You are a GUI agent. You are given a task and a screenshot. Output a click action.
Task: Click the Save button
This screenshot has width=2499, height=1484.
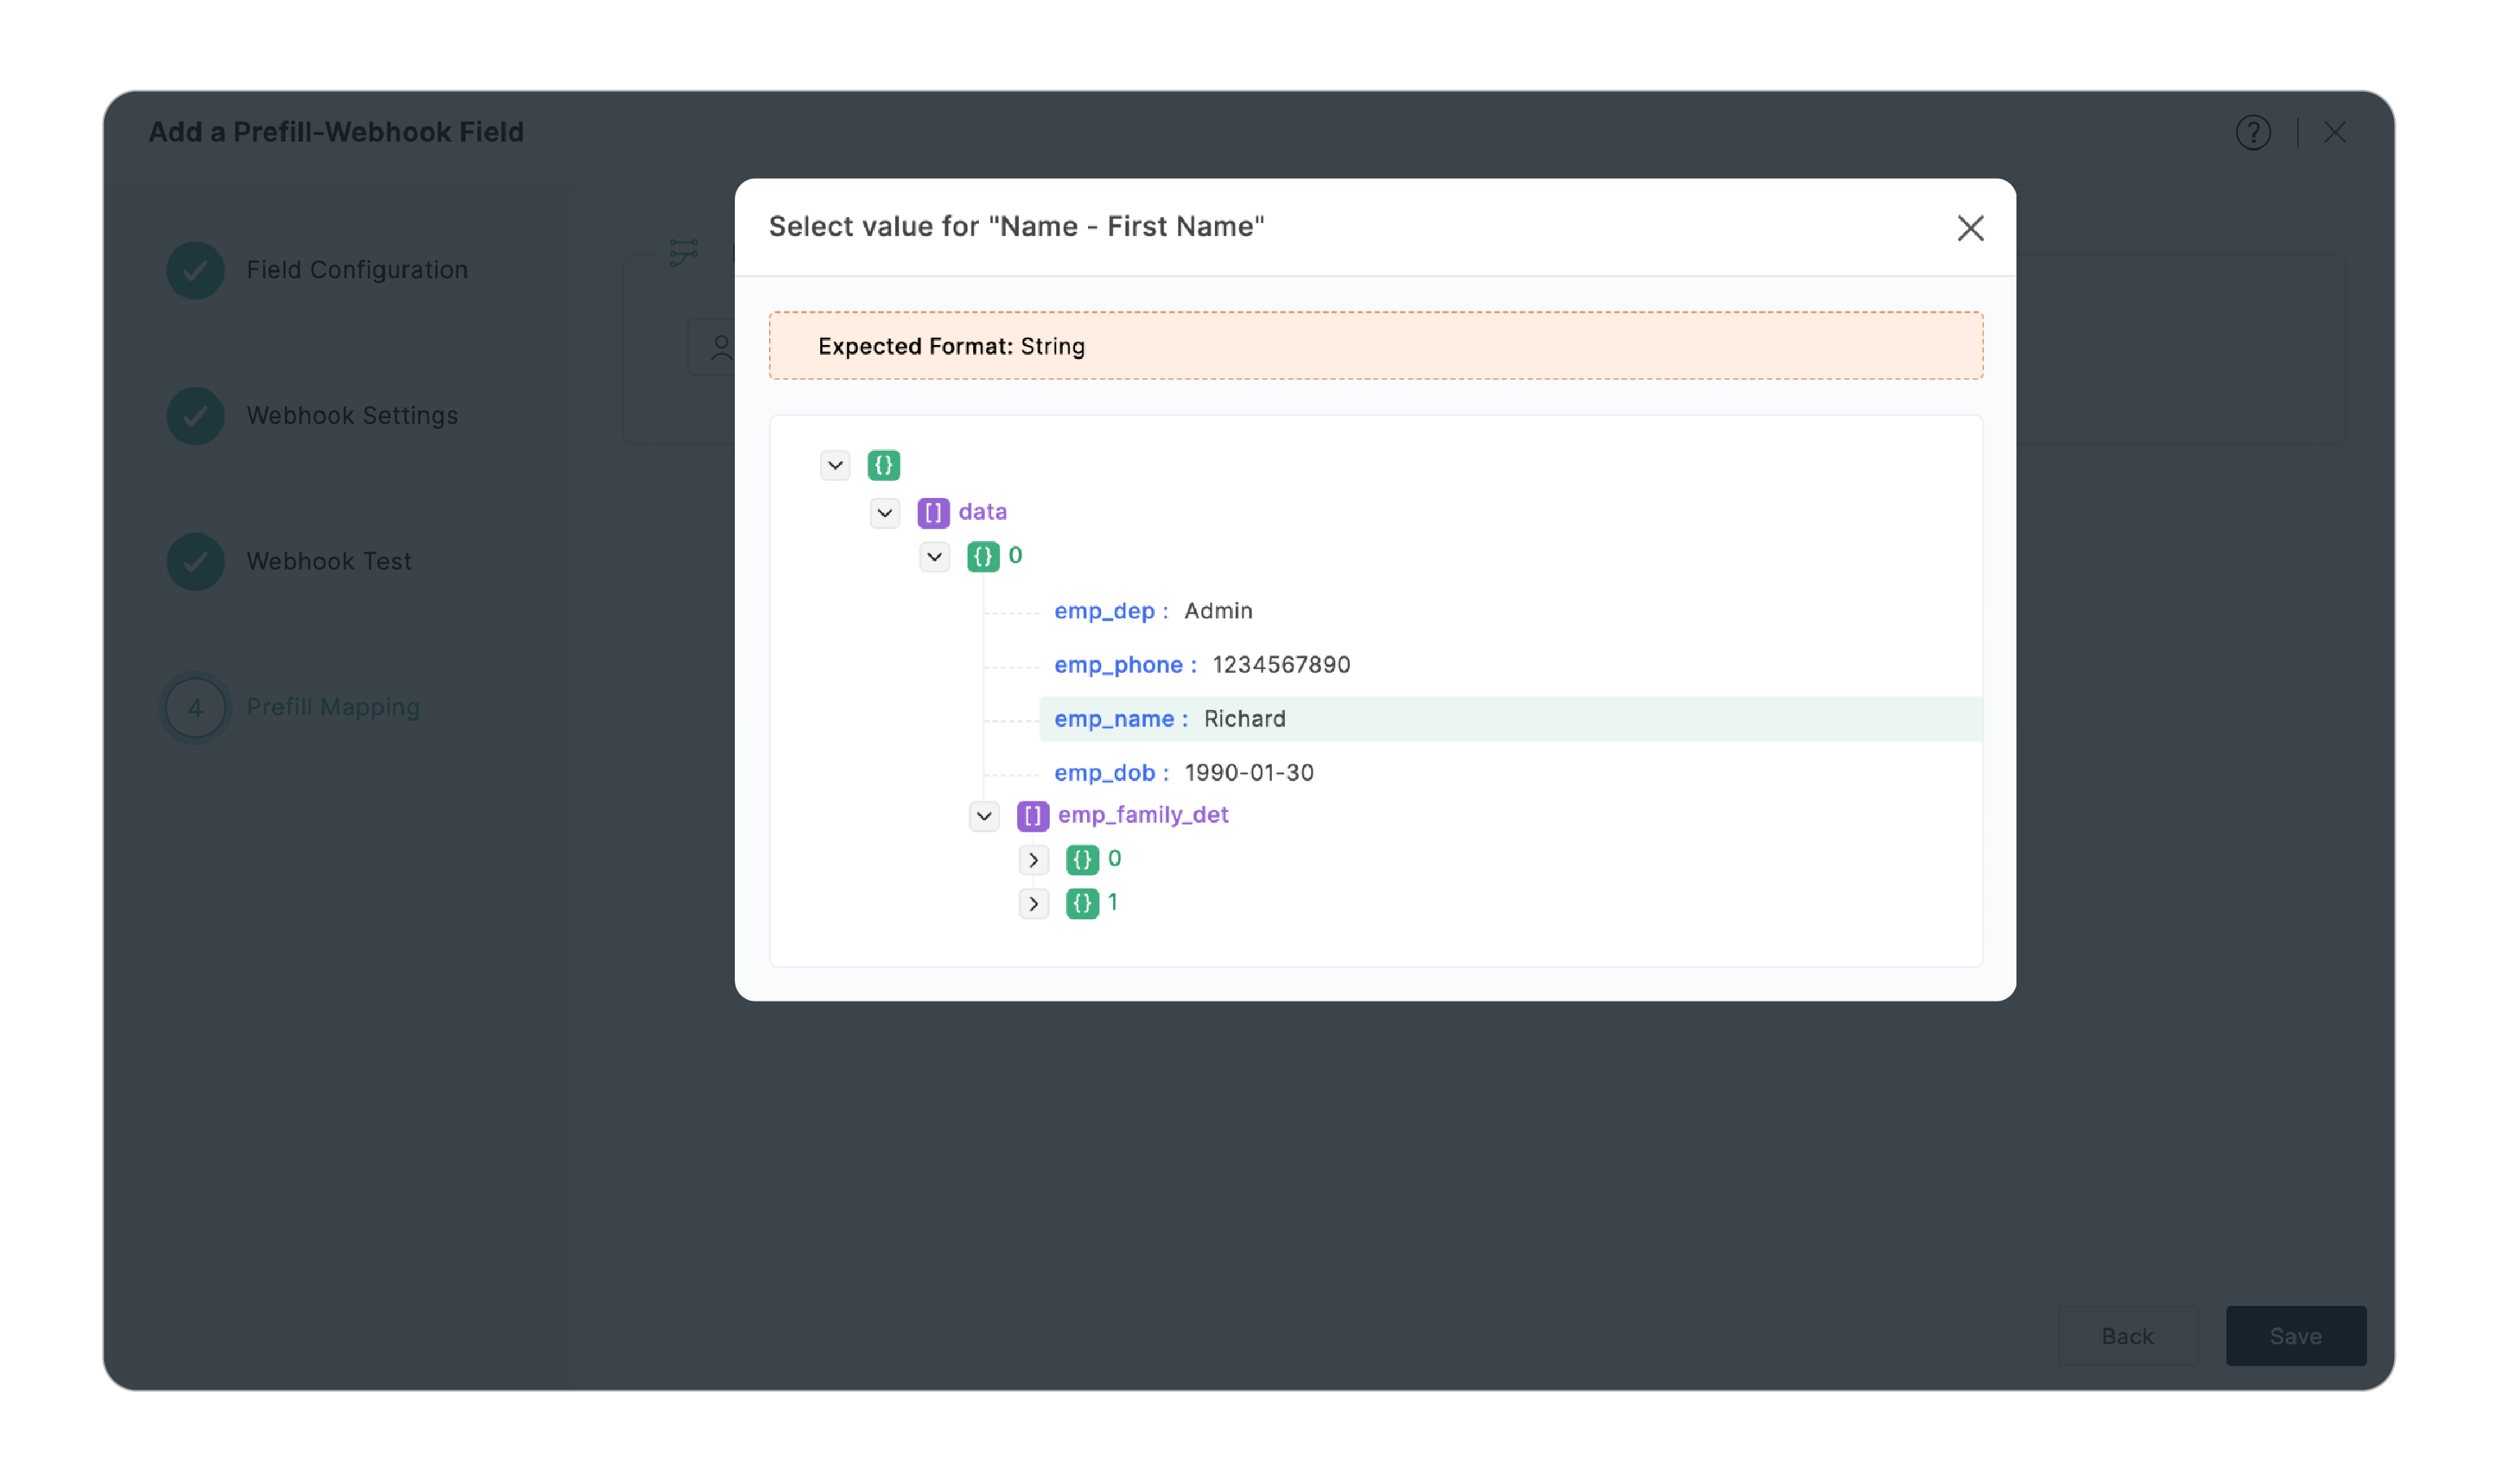coord(2295,1336)
